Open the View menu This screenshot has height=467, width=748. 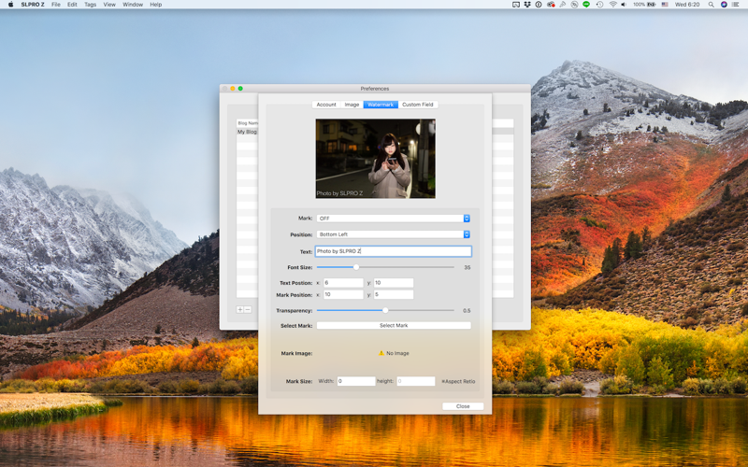tap(109, 5)
